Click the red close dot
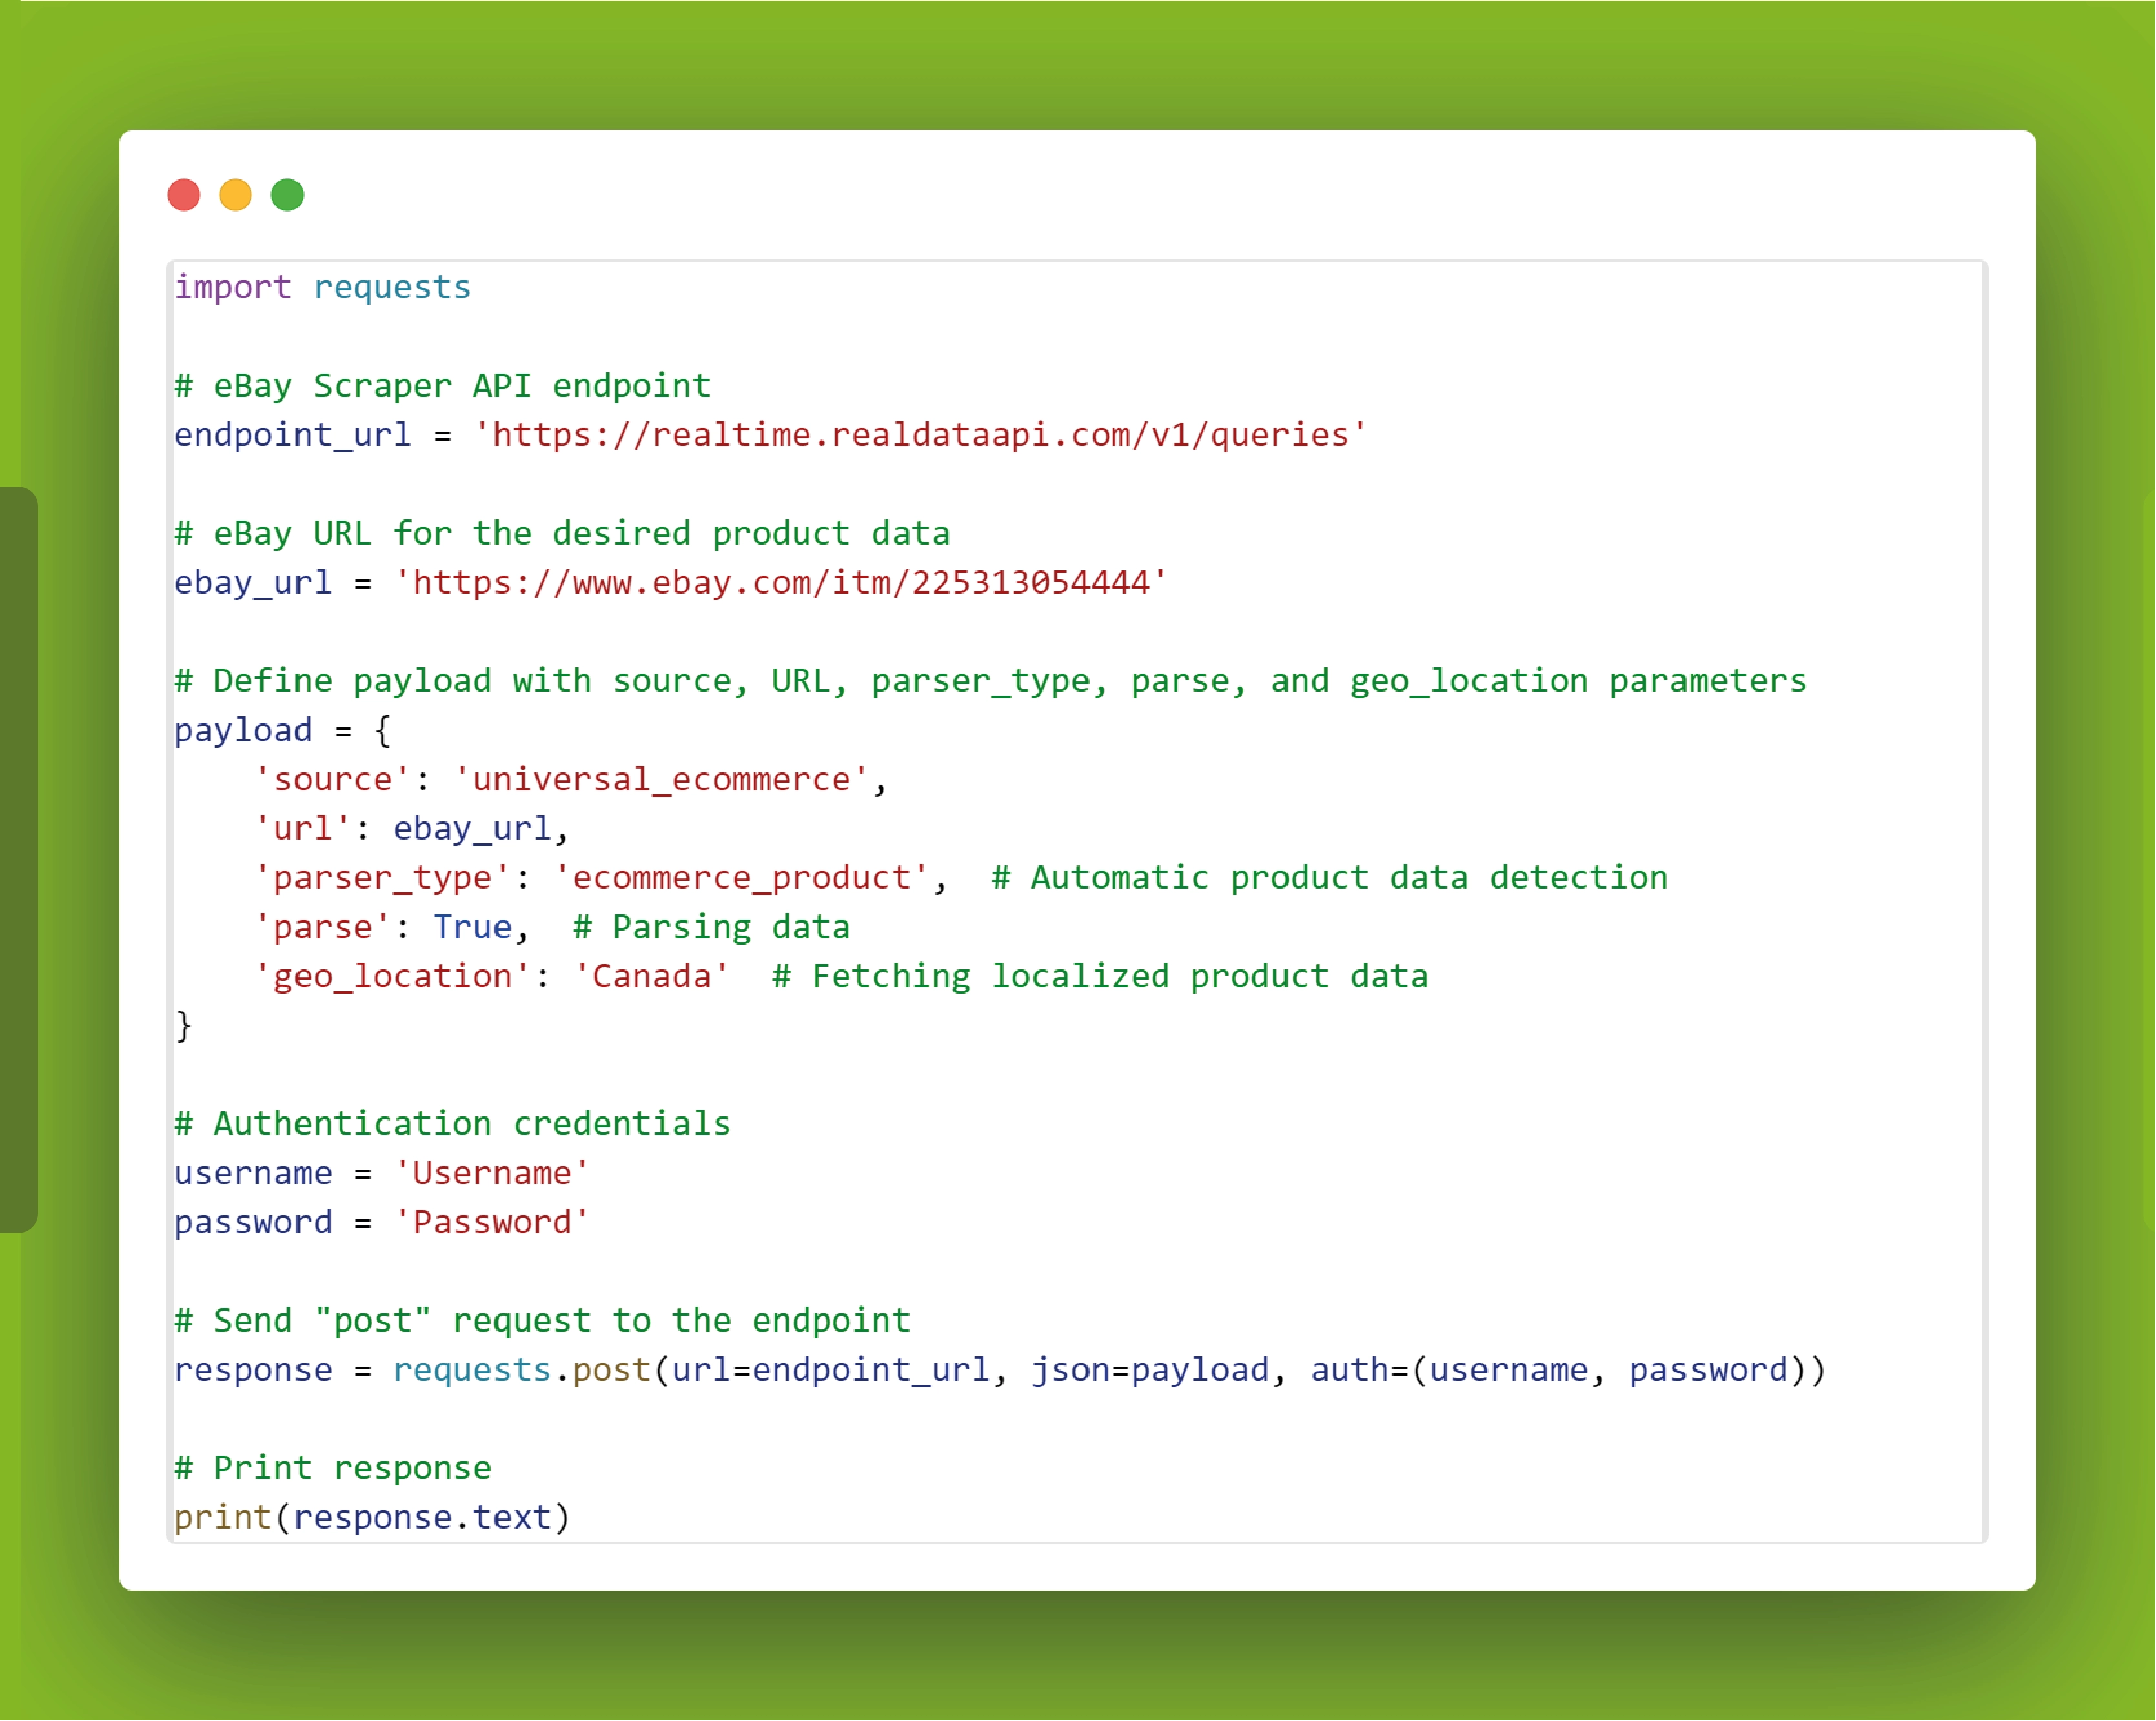2156x1721 pixels. 184,195
